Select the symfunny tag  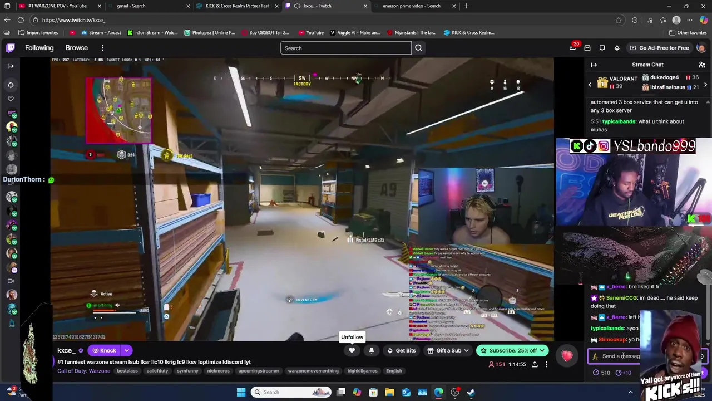click(187, 371)
